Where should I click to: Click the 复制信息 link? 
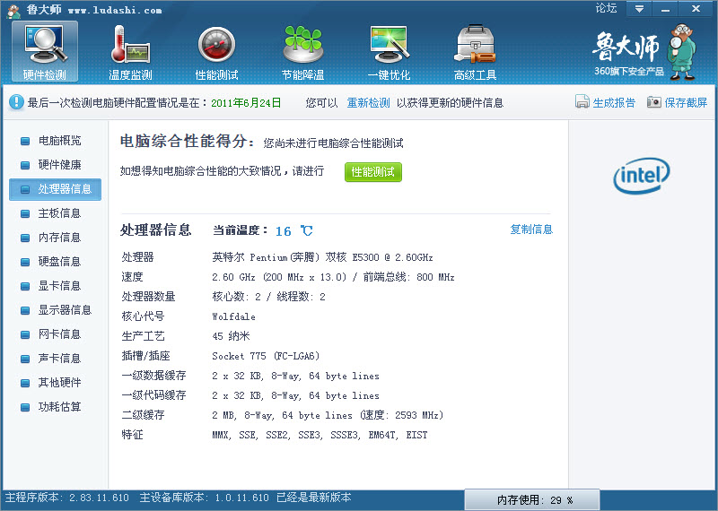coord(531,230)
